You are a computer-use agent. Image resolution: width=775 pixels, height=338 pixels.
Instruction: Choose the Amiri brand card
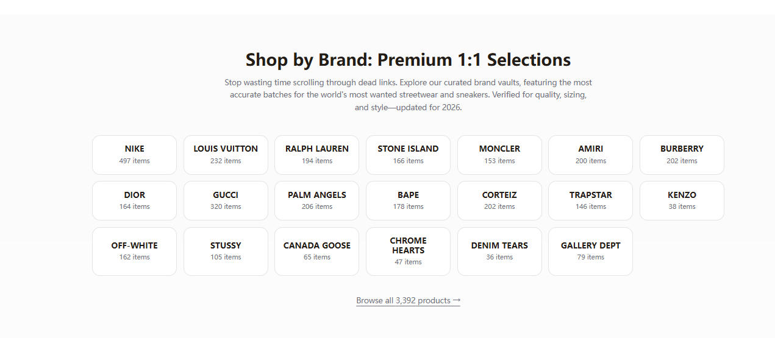point(590,155)
